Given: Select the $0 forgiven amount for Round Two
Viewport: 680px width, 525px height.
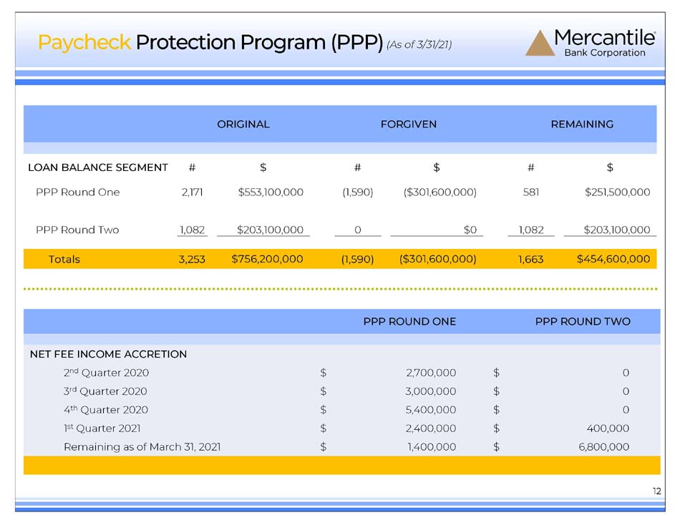Looking at the screenshot, I should point(470,230).
